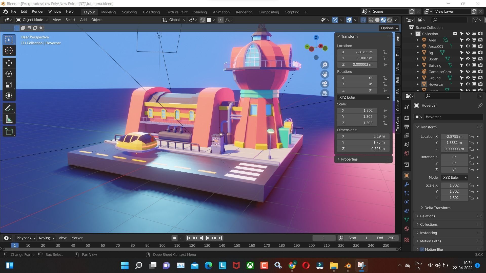Open Blender from Windows taskbar

(348, 265)
